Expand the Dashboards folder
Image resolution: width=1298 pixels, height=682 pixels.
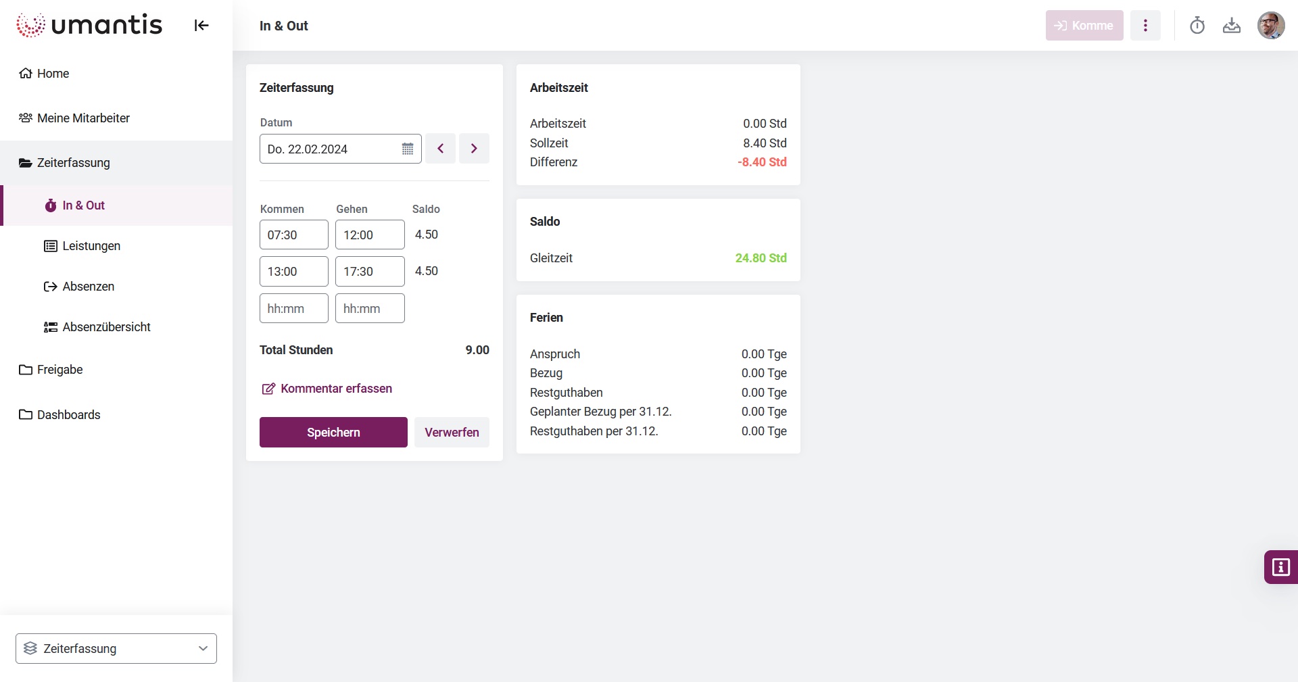[68, 415]
